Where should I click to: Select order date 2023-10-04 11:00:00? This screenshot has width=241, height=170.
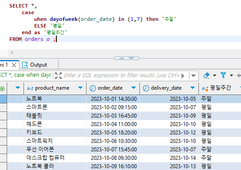click(x=113, y=124)
